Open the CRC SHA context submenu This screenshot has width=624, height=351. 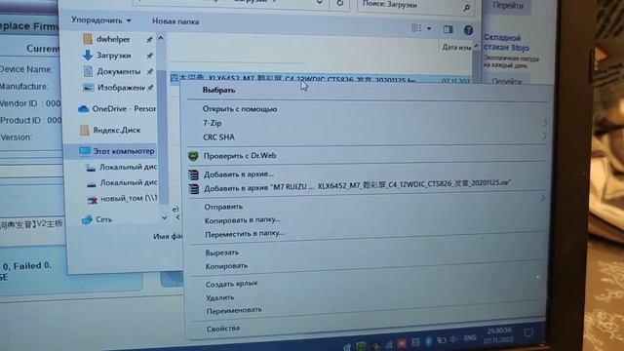click(218, 136)
